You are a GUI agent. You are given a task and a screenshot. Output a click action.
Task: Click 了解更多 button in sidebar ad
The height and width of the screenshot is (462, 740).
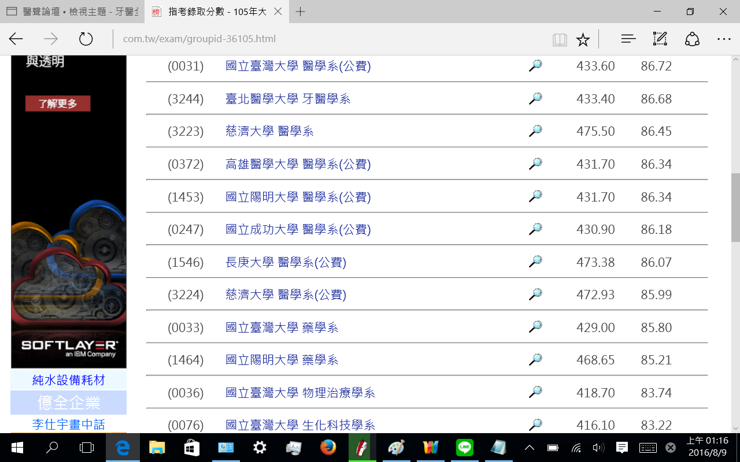[58, 104]
